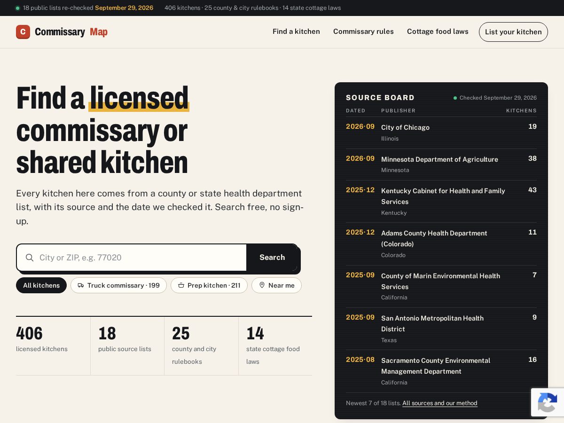Select Kentucky Cabinet for Health row
Image resolution: width=564 pixels, height=423 pixels.
tap(441, 202)
